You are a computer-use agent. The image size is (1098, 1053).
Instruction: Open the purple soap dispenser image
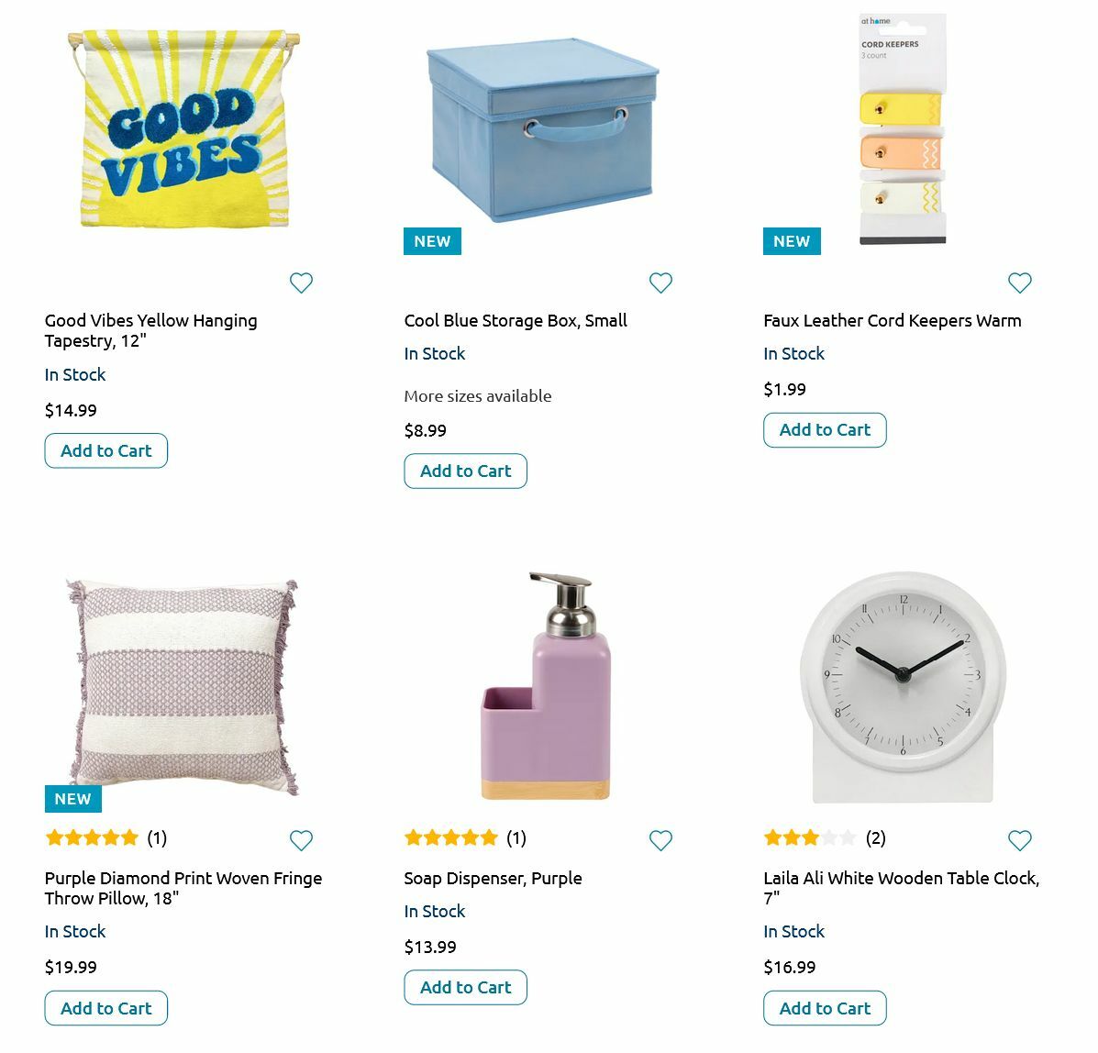point(545,686)
